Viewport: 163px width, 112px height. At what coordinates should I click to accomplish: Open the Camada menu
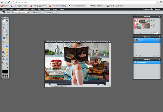pos(26,9)
